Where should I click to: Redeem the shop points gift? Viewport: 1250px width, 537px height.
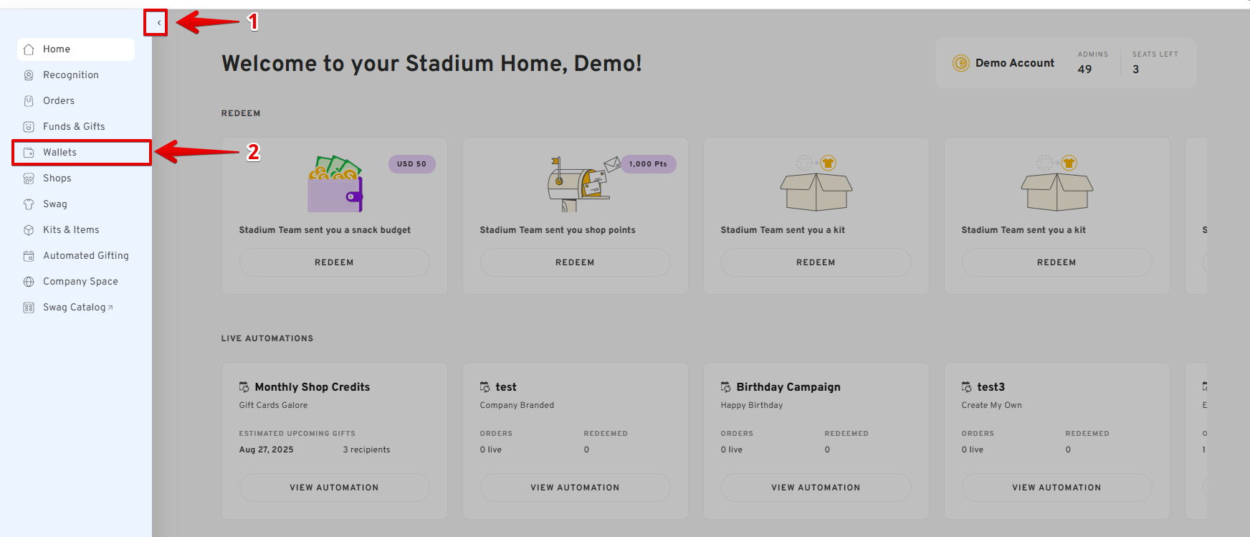click(575, 262)
